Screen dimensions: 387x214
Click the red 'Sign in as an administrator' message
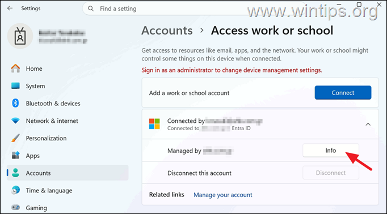pyautogui.click(x=232, y=70)
